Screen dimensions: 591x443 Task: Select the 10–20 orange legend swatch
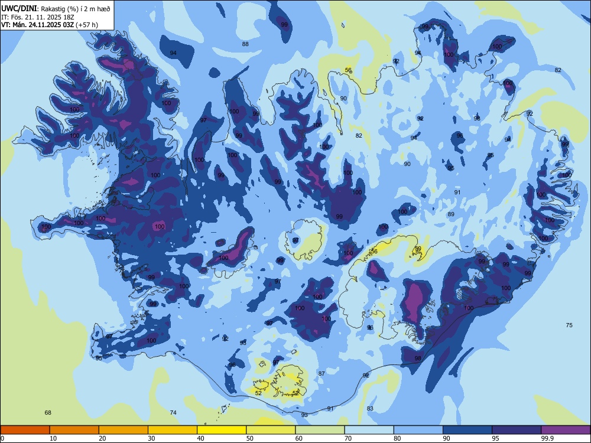click(x=74, y=430)
